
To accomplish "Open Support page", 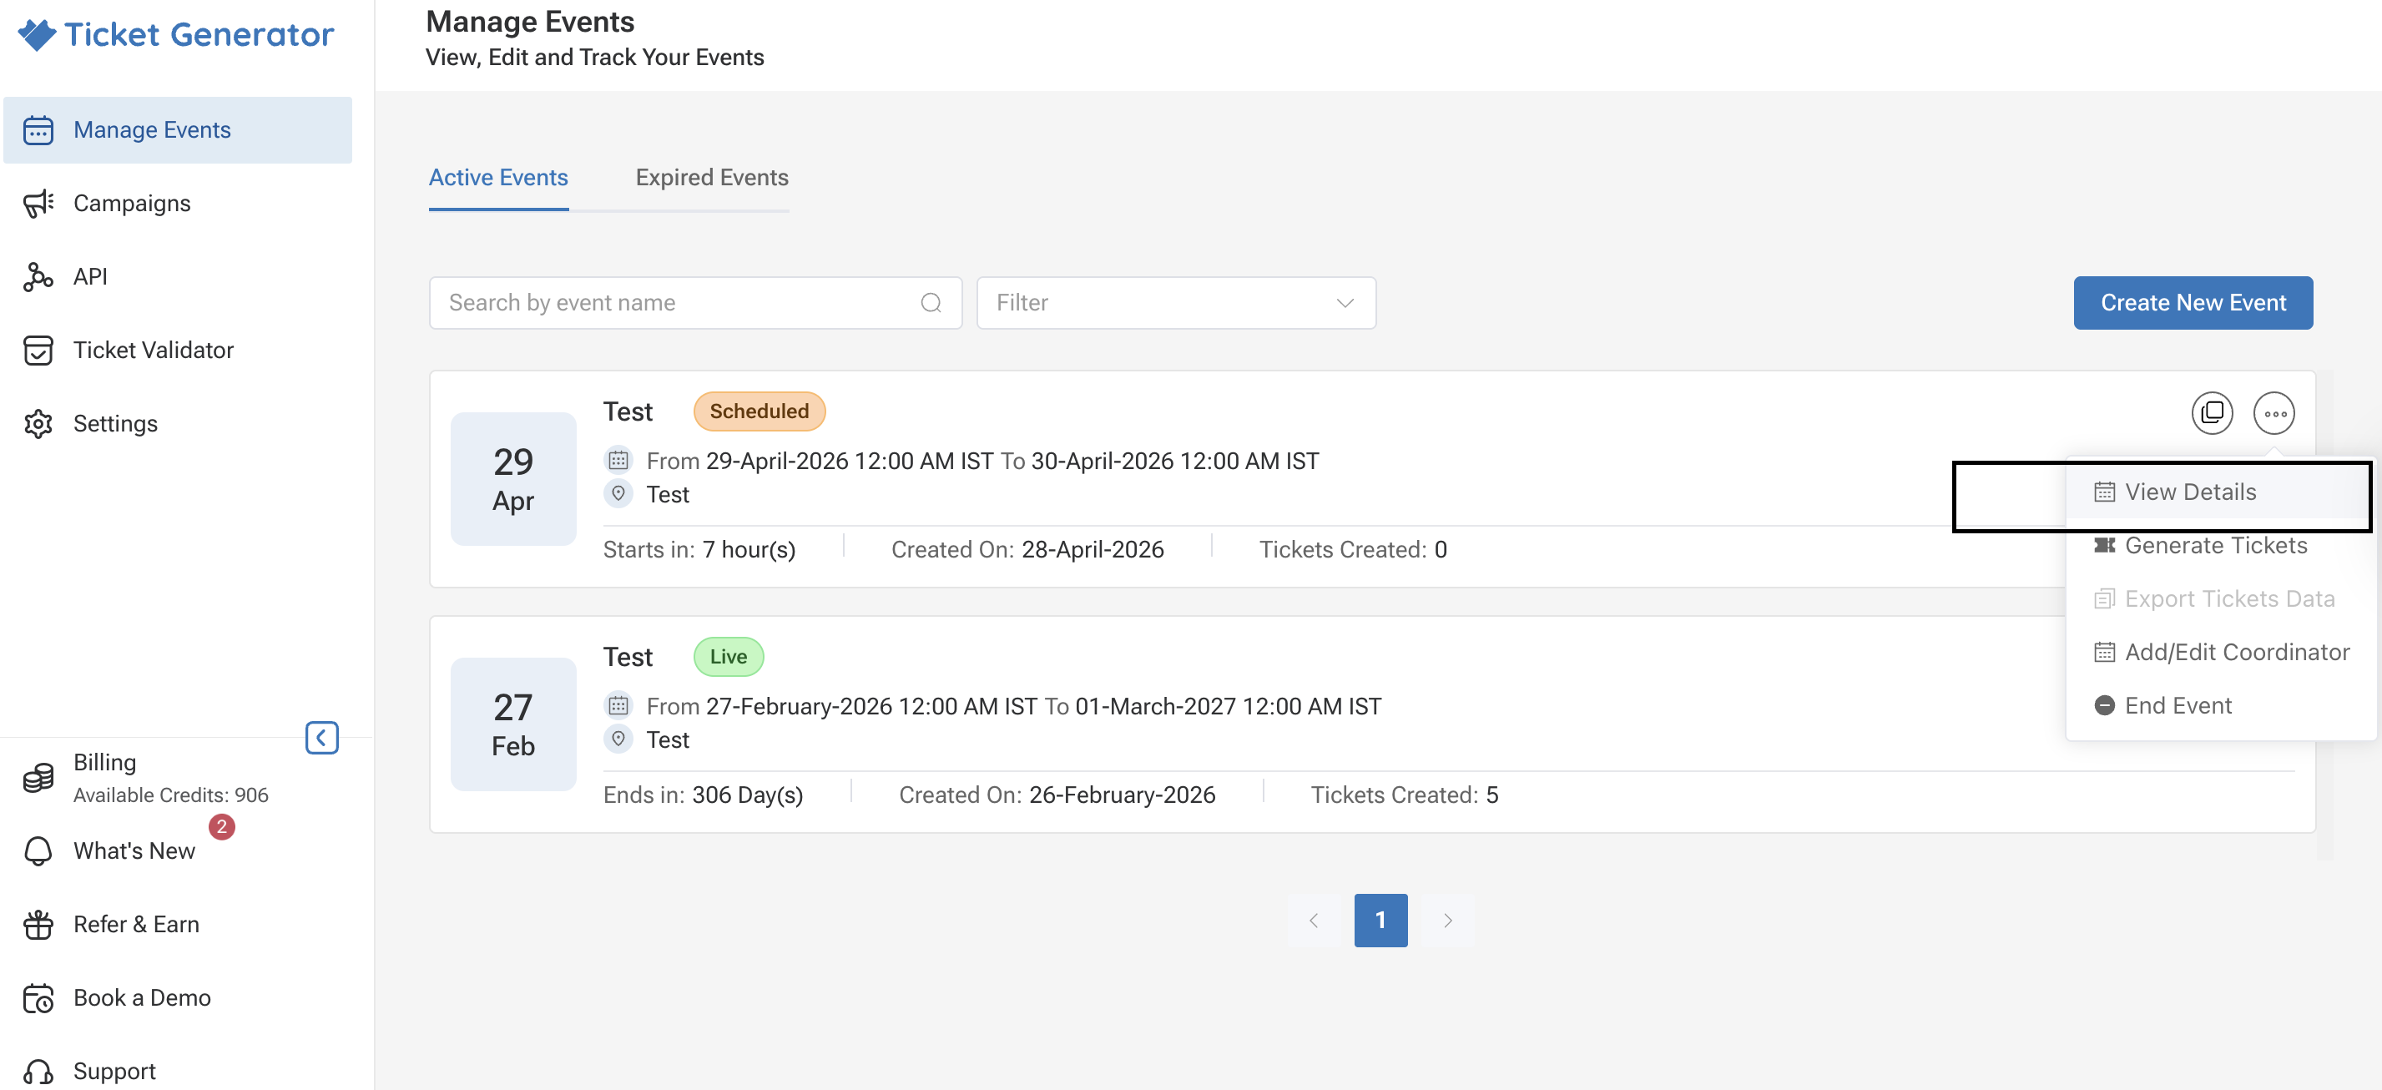I will click(114, 1071).
